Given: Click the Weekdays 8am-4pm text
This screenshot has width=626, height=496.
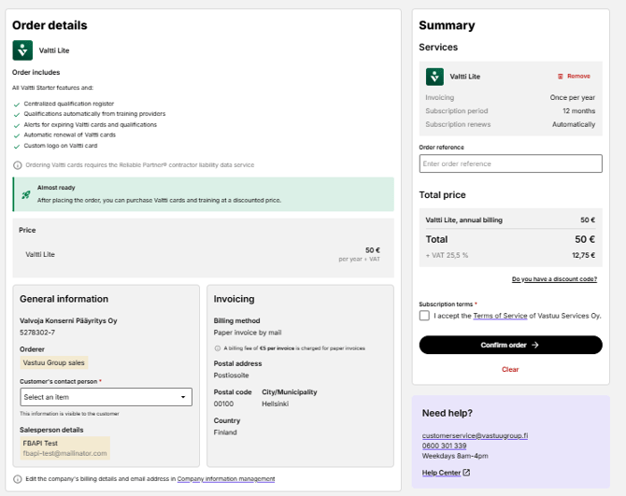Looking at the screenshot, I should [x=455, y=456].
